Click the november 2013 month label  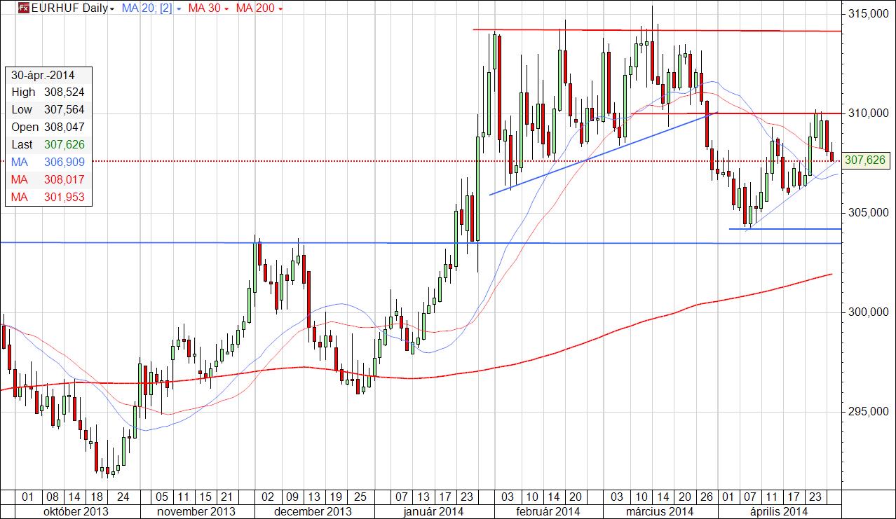tap(196, 511)
